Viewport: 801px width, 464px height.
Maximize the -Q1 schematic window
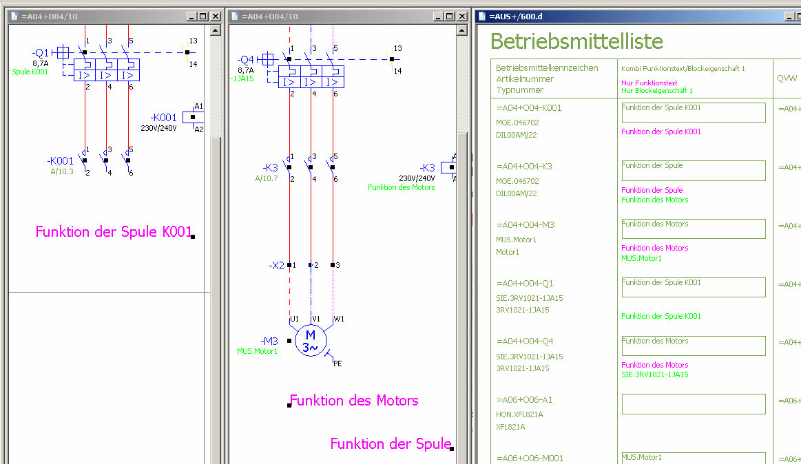[202, 17]
